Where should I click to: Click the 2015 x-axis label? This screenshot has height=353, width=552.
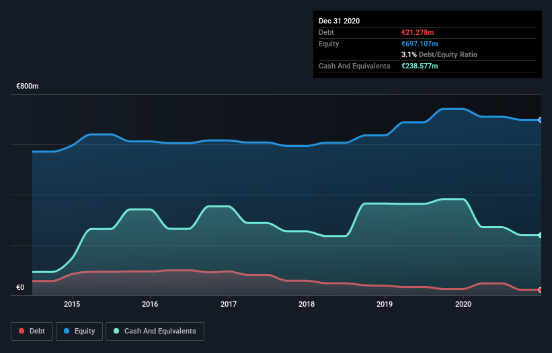pos(72,304)
